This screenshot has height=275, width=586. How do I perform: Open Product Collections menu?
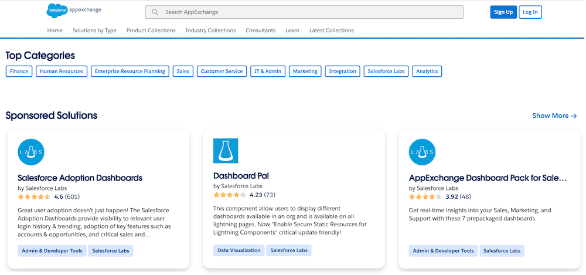[x=151, y=30]
